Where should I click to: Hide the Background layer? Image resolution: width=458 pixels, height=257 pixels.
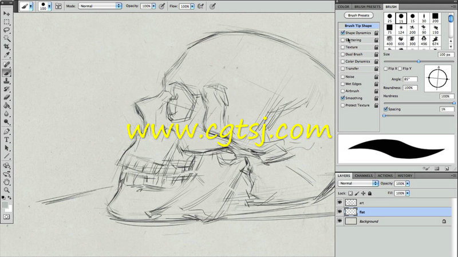pos(339,221)
